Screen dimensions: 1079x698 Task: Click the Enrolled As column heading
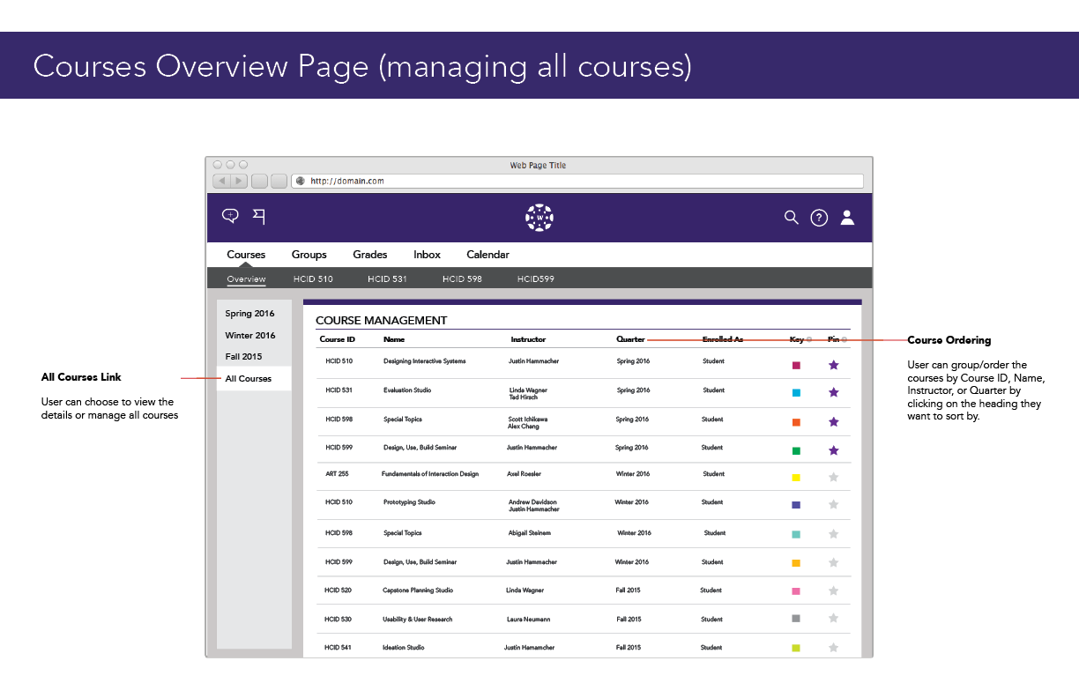[723, 339]
